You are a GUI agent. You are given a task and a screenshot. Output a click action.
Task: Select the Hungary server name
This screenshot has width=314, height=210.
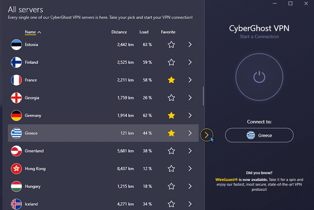[33, 187]
